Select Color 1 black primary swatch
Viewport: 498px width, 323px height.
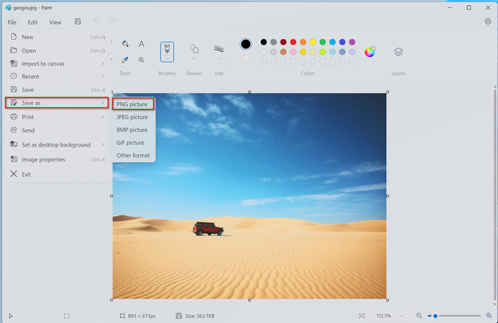tap(245, 44)
